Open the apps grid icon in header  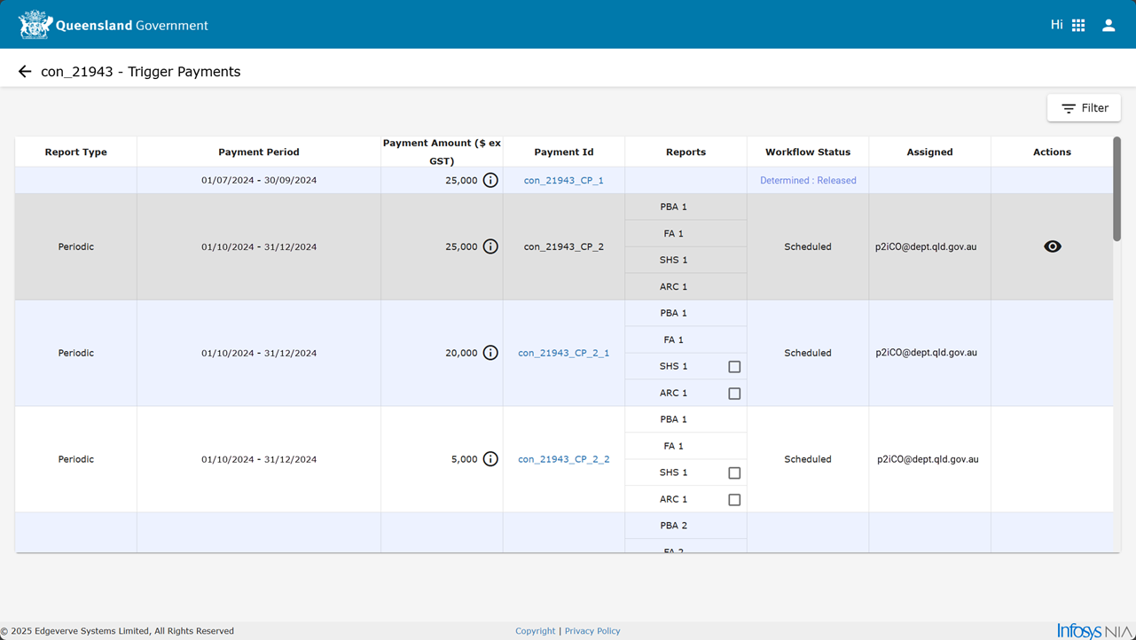(1078, 26)
